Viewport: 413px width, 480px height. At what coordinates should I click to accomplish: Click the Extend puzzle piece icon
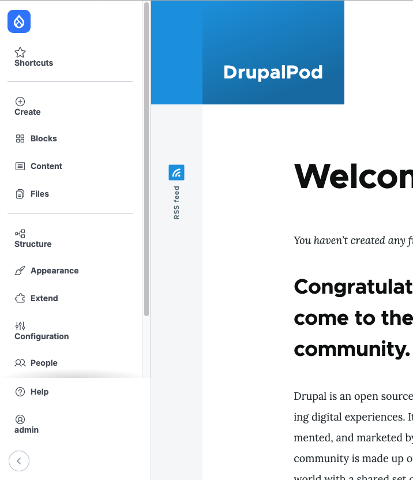(20, 298)
